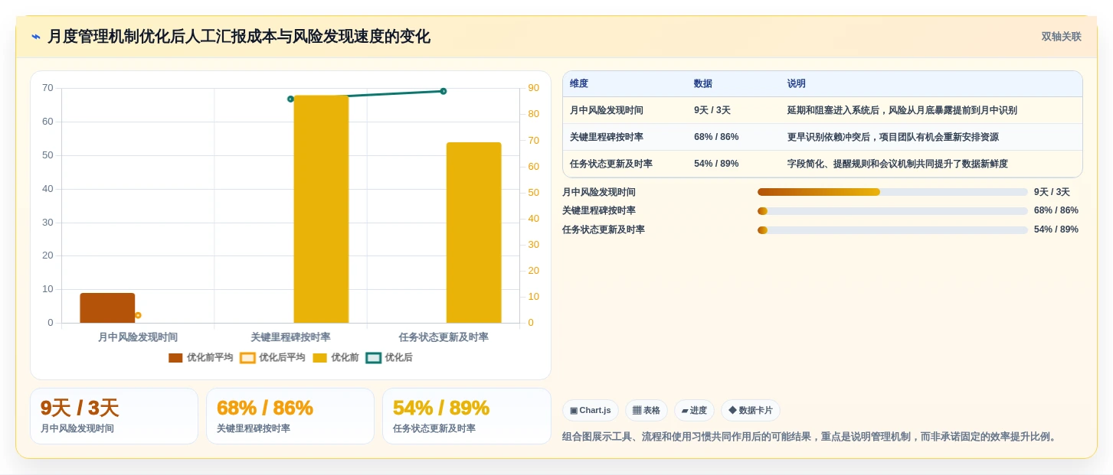Click the 双轴关联 label in header
1113x475 pixels.
coord(1061,37)
